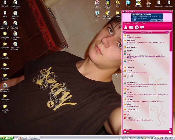Expand the Łącza toolbar chevron

tap(126, 137)
